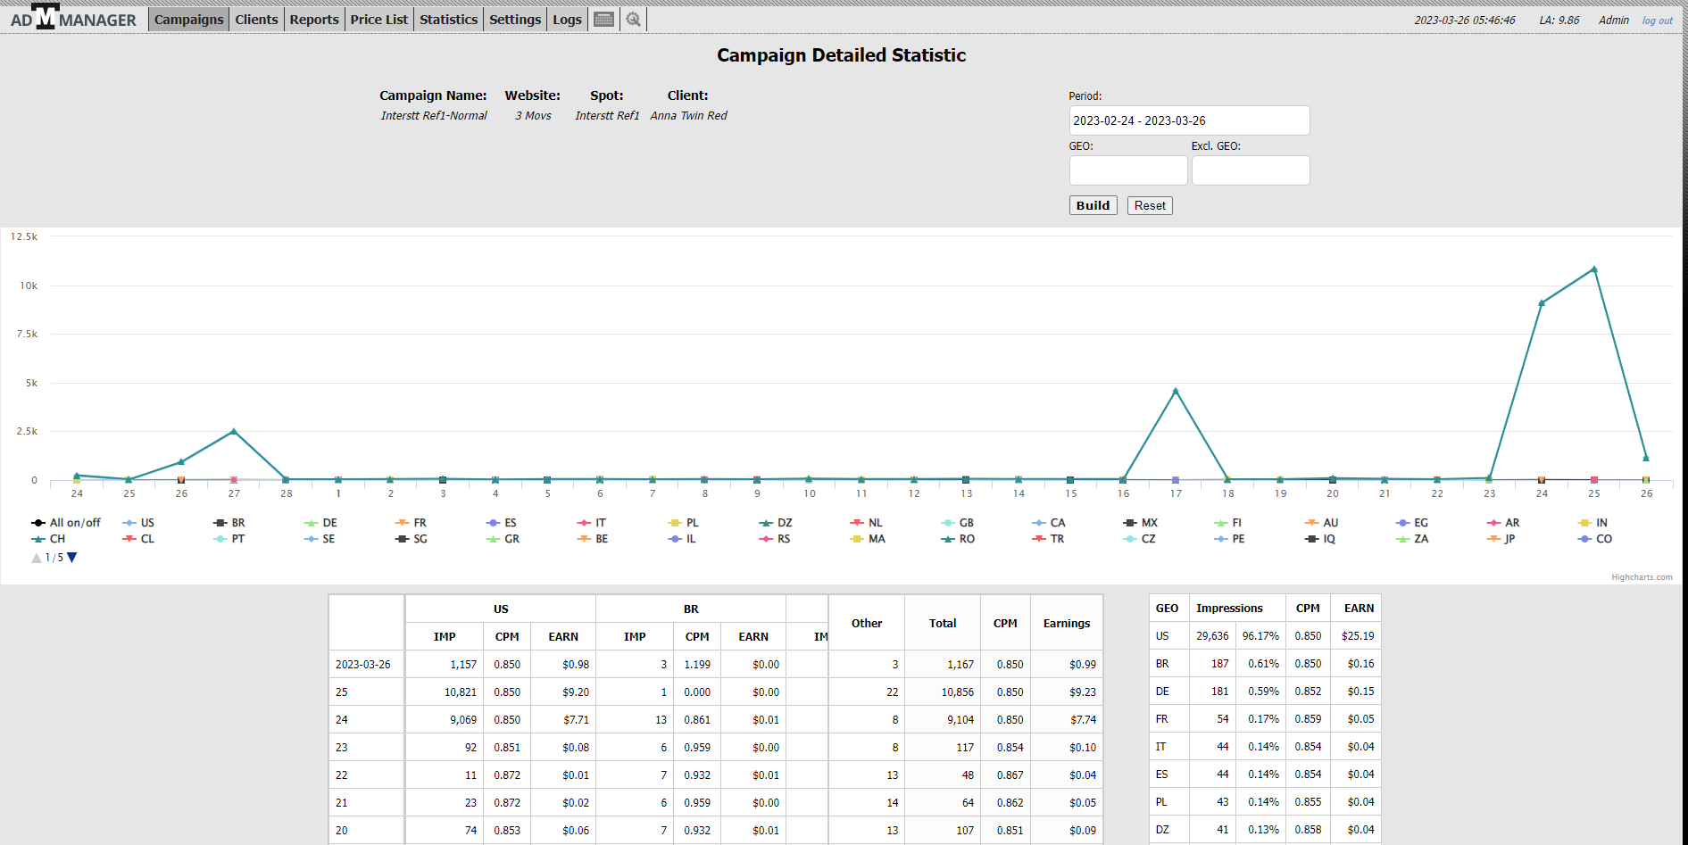Open the Excl. GEO filter field
Image resolution: width=1688 pixels, height=845 pixels.
(1250, 170)
